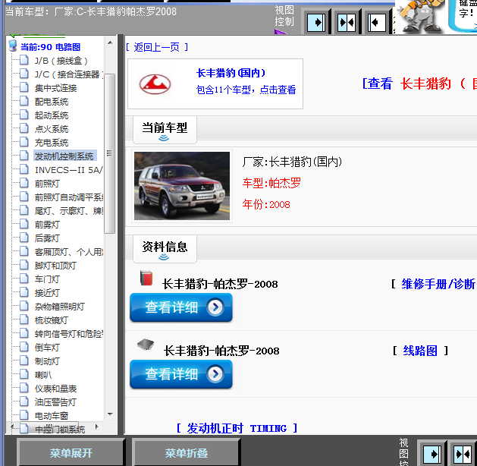Select highlighted 发动机控制系统 item
The image size is (477, 466).
(64, 156)
